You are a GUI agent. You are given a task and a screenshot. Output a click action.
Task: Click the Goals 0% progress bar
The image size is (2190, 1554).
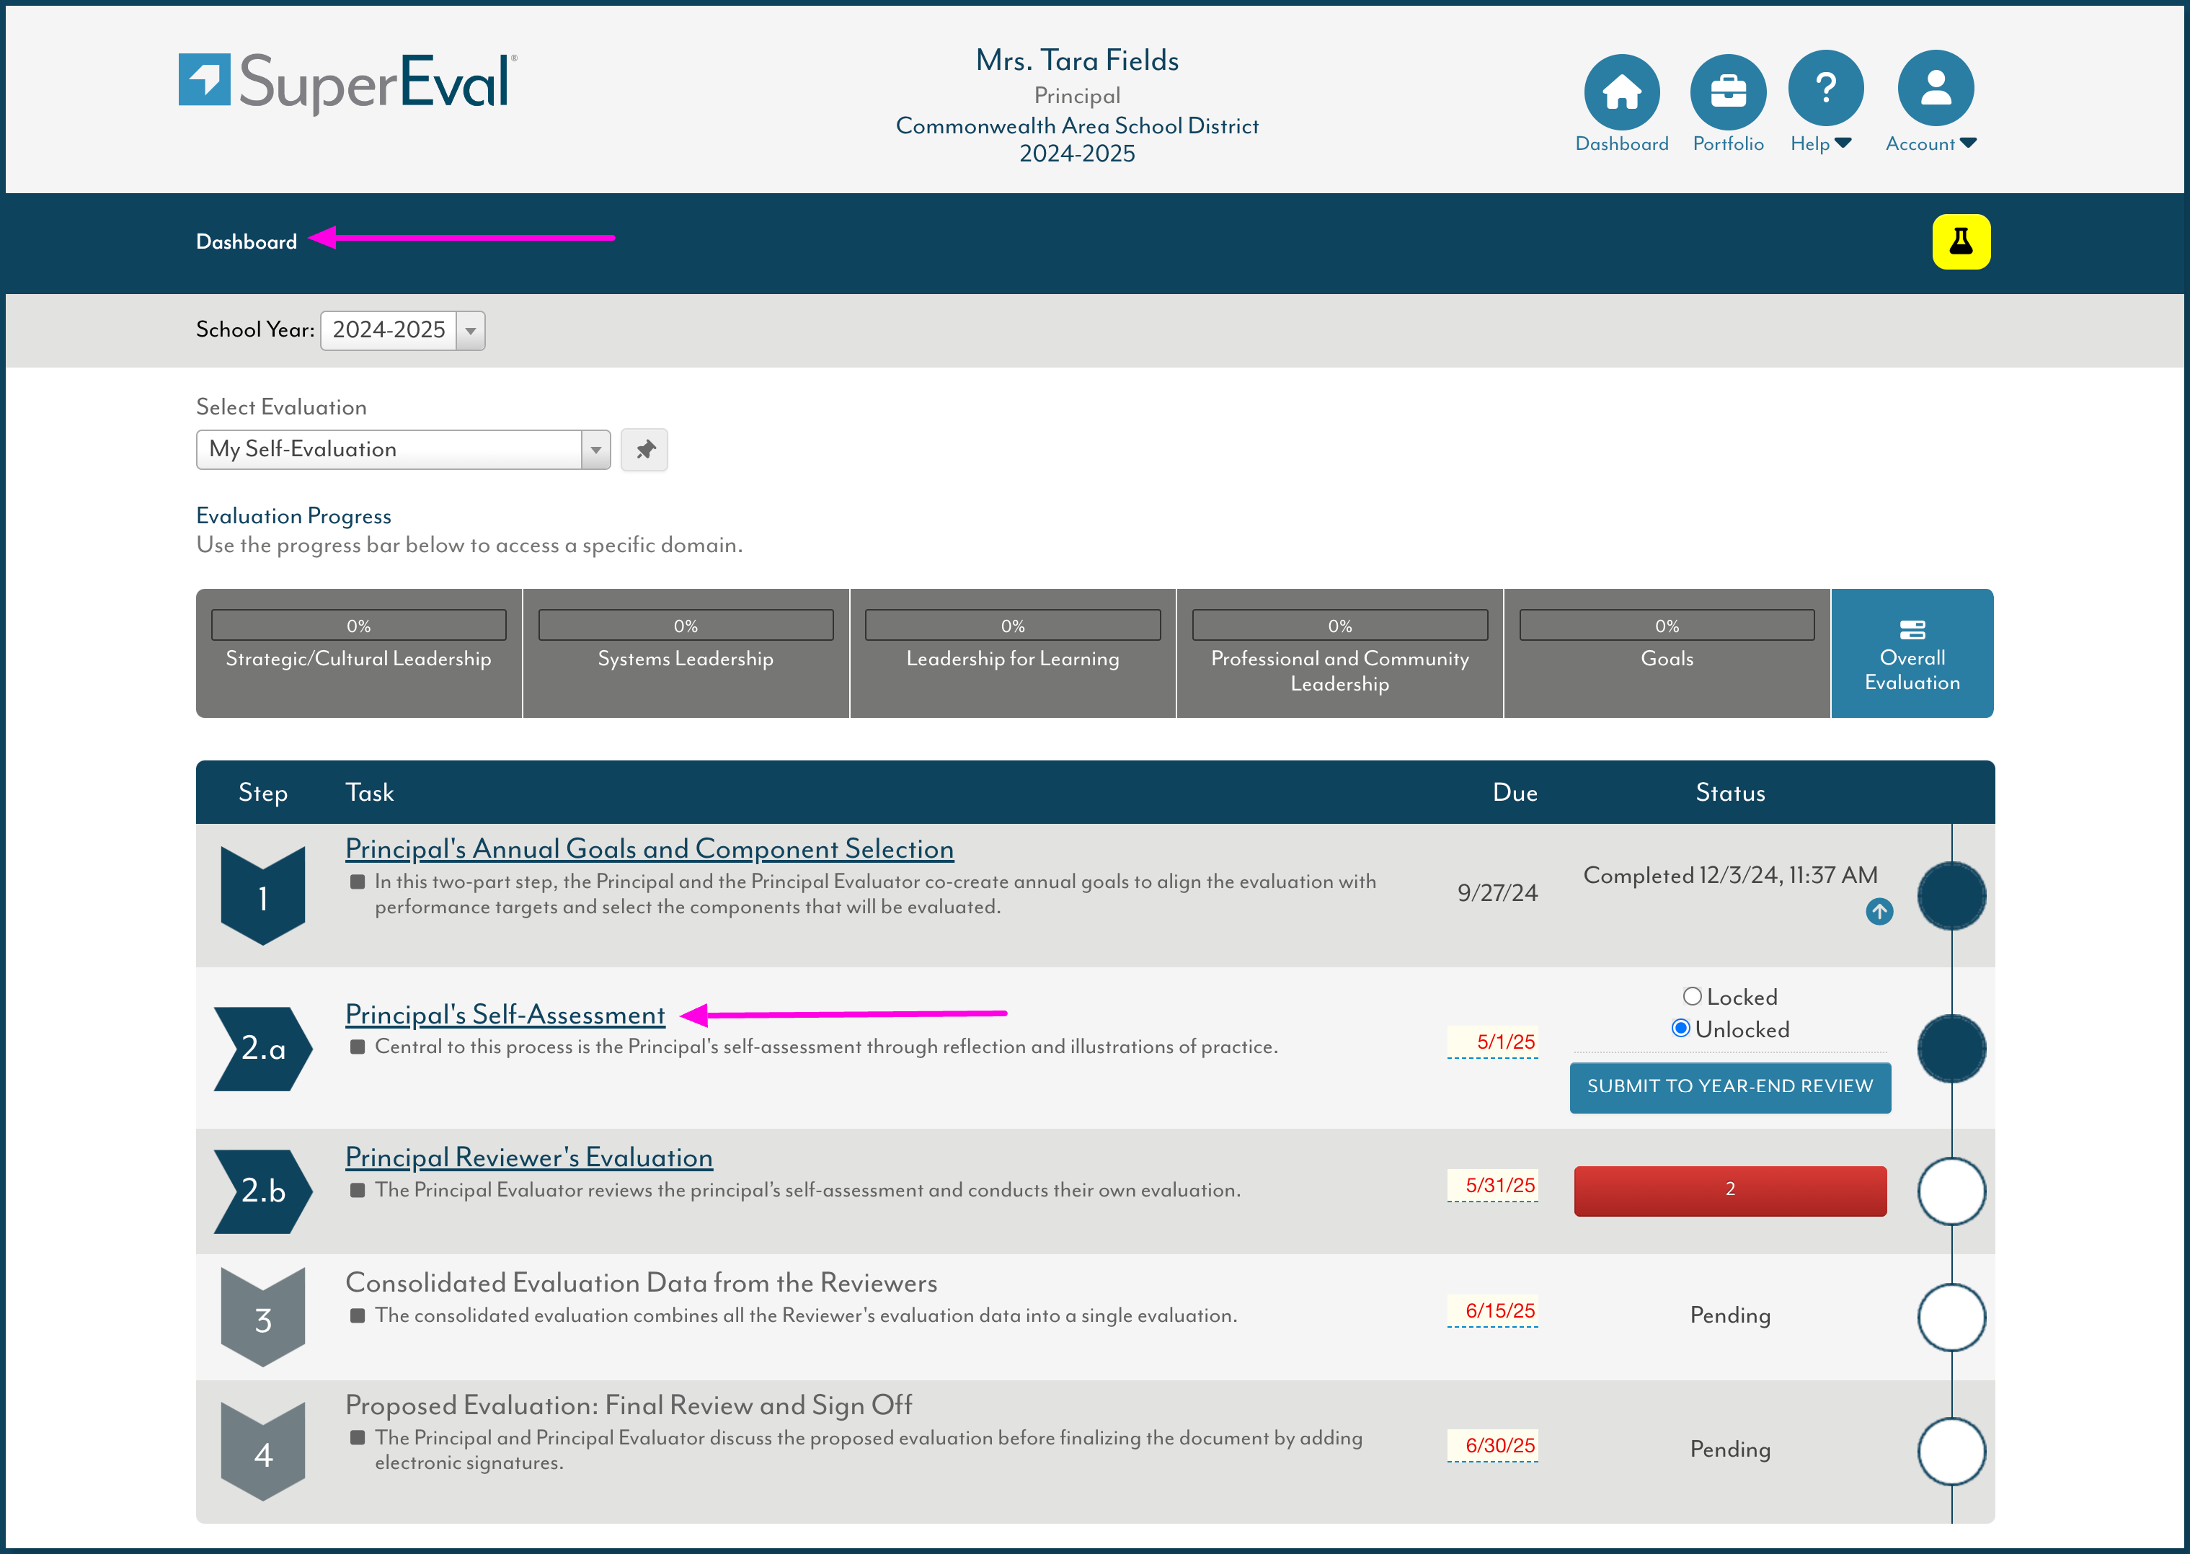tap(1667, 626)
